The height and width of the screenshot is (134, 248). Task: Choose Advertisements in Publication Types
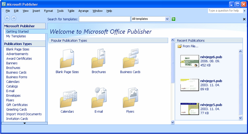click(17, 54)
